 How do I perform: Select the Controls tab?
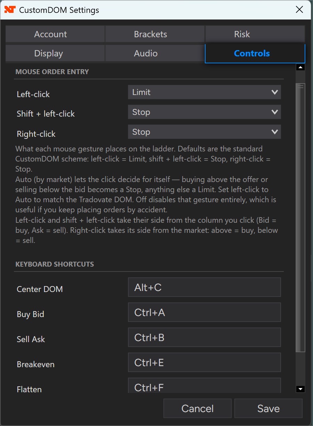[x=255, y=54]
